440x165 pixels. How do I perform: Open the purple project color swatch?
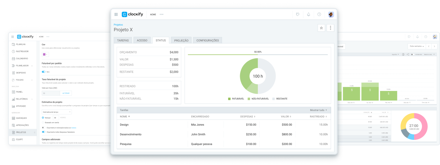(45, 54)
